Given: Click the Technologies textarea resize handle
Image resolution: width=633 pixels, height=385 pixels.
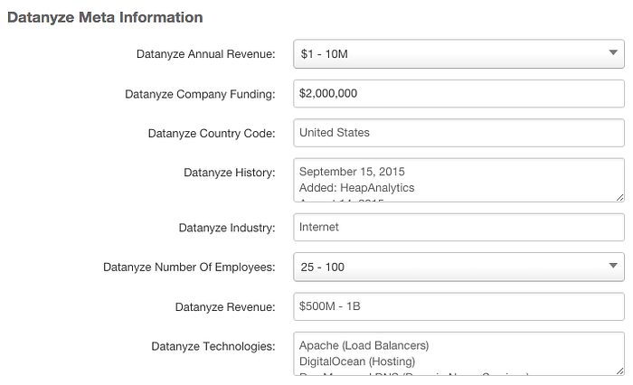Looking at the screenshot, I should click(619, 371).
